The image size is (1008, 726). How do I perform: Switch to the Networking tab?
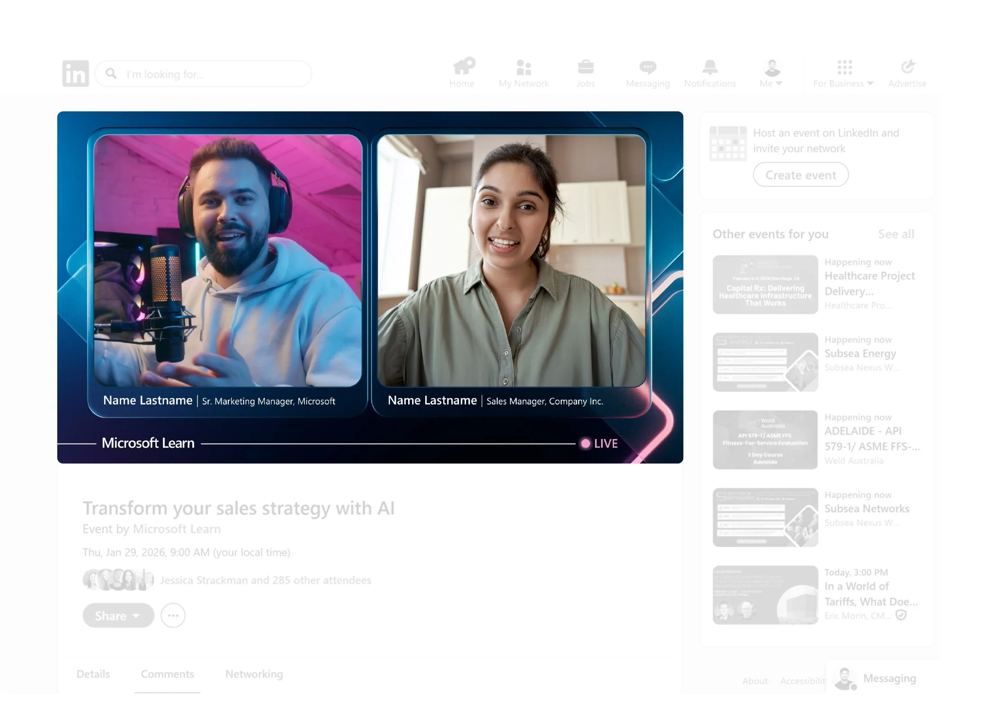254,674
